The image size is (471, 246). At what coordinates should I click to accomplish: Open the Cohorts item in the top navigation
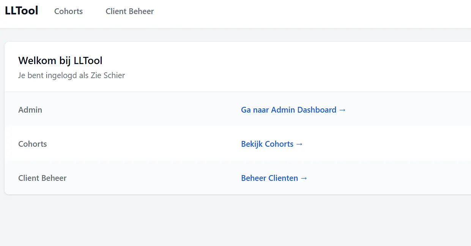tap(68, 11)
